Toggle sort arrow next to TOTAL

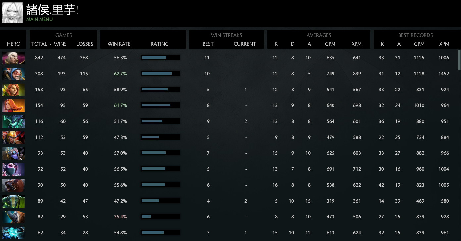pyautogui.click(x=50, y=44)
